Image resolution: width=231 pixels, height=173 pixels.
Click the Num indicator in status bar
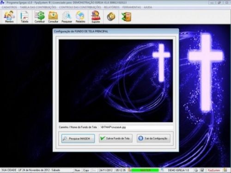click(x=77, y=170)
